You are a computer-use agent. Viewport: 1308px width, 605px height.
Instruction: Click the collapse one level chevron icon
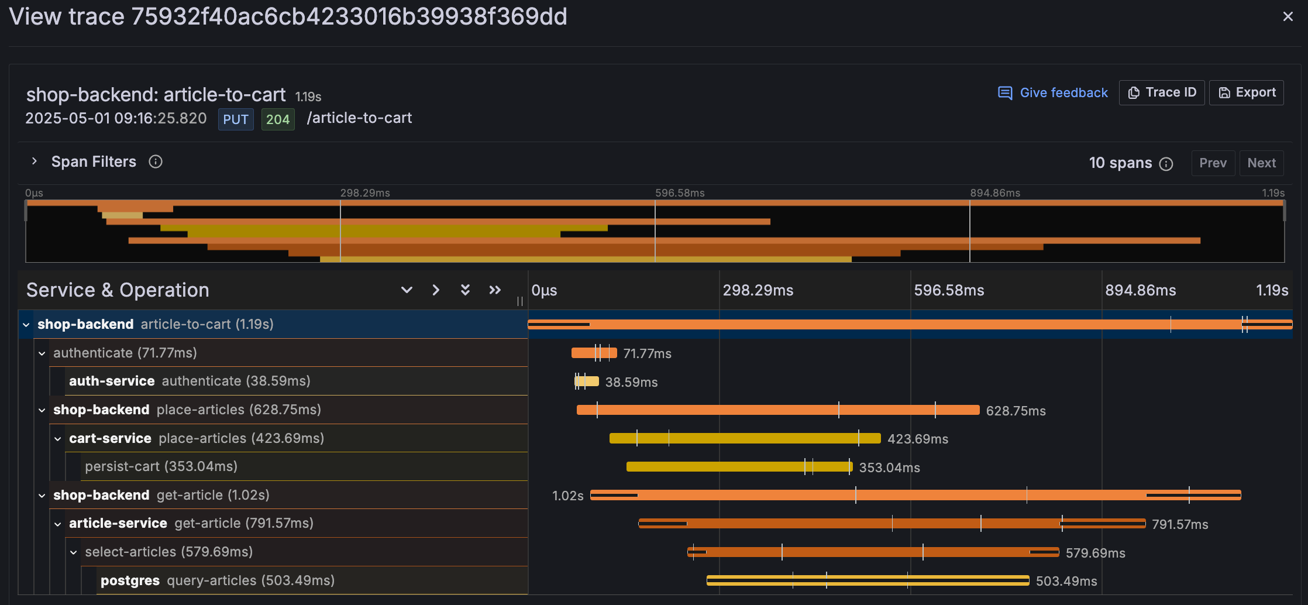click(x=436, y=290)
